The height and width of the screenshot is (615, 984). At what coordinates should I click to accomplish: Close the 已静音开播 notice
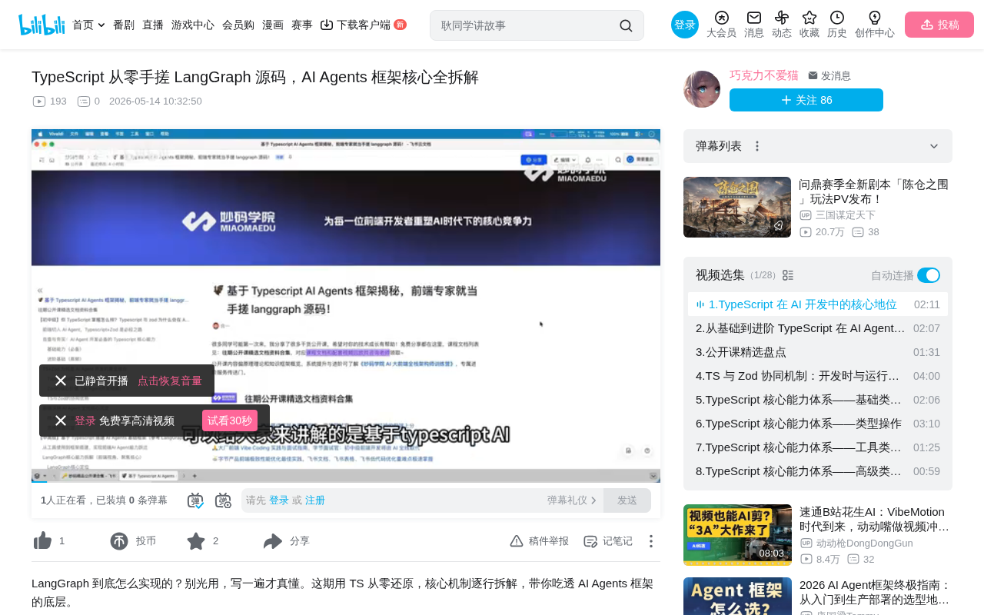tap(61, 381)
